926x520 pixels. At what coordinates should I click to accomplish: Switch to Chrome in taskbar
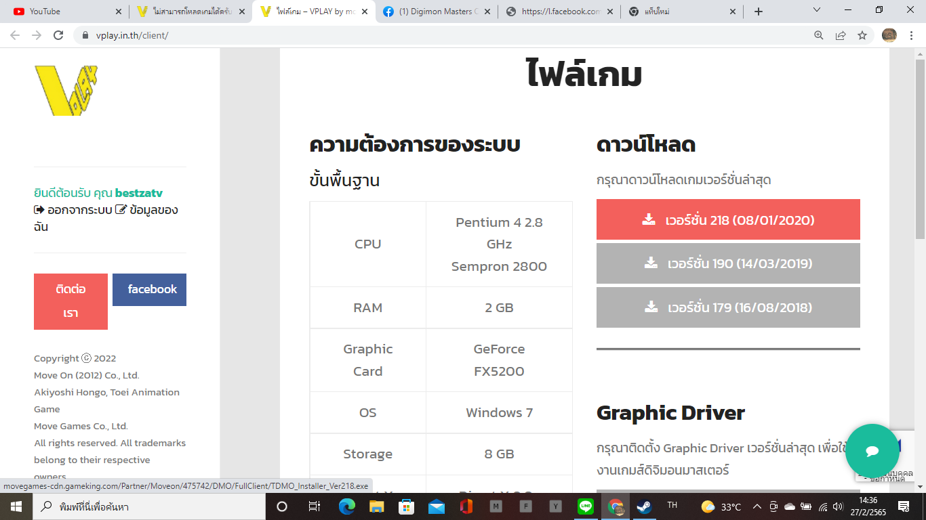pyautogui.click(x=616, y=506)
